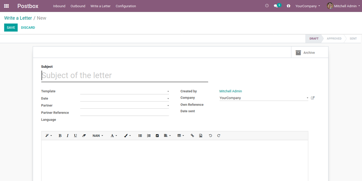
Task: Click the Language label
Action: coord(48,120)
